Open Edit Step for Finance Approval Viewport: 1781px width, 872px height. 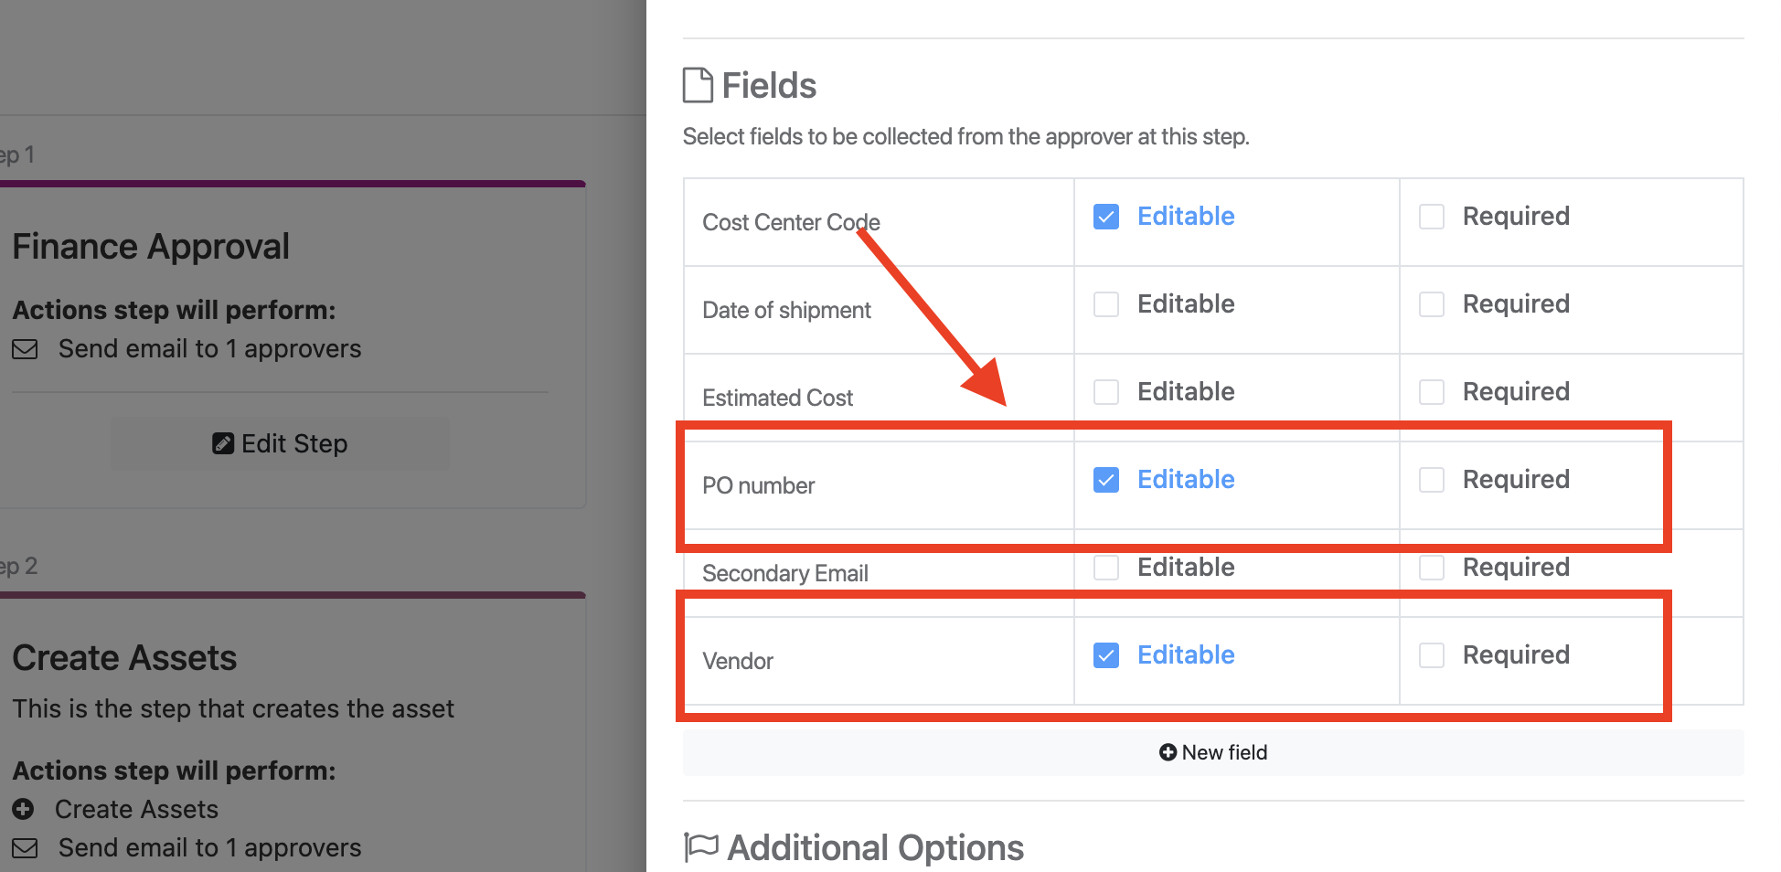[x=281, y=443]
